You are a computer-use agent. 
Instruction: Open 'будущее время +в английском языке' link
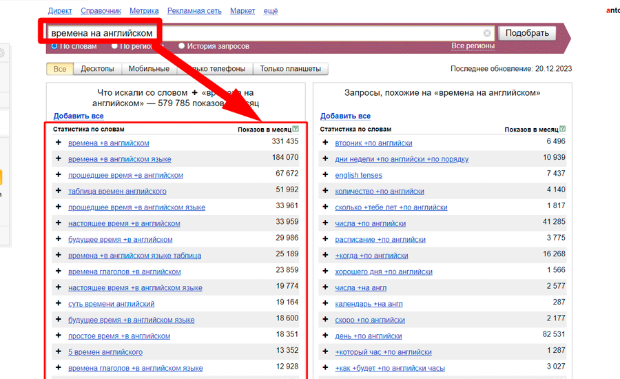pos(132,320)
